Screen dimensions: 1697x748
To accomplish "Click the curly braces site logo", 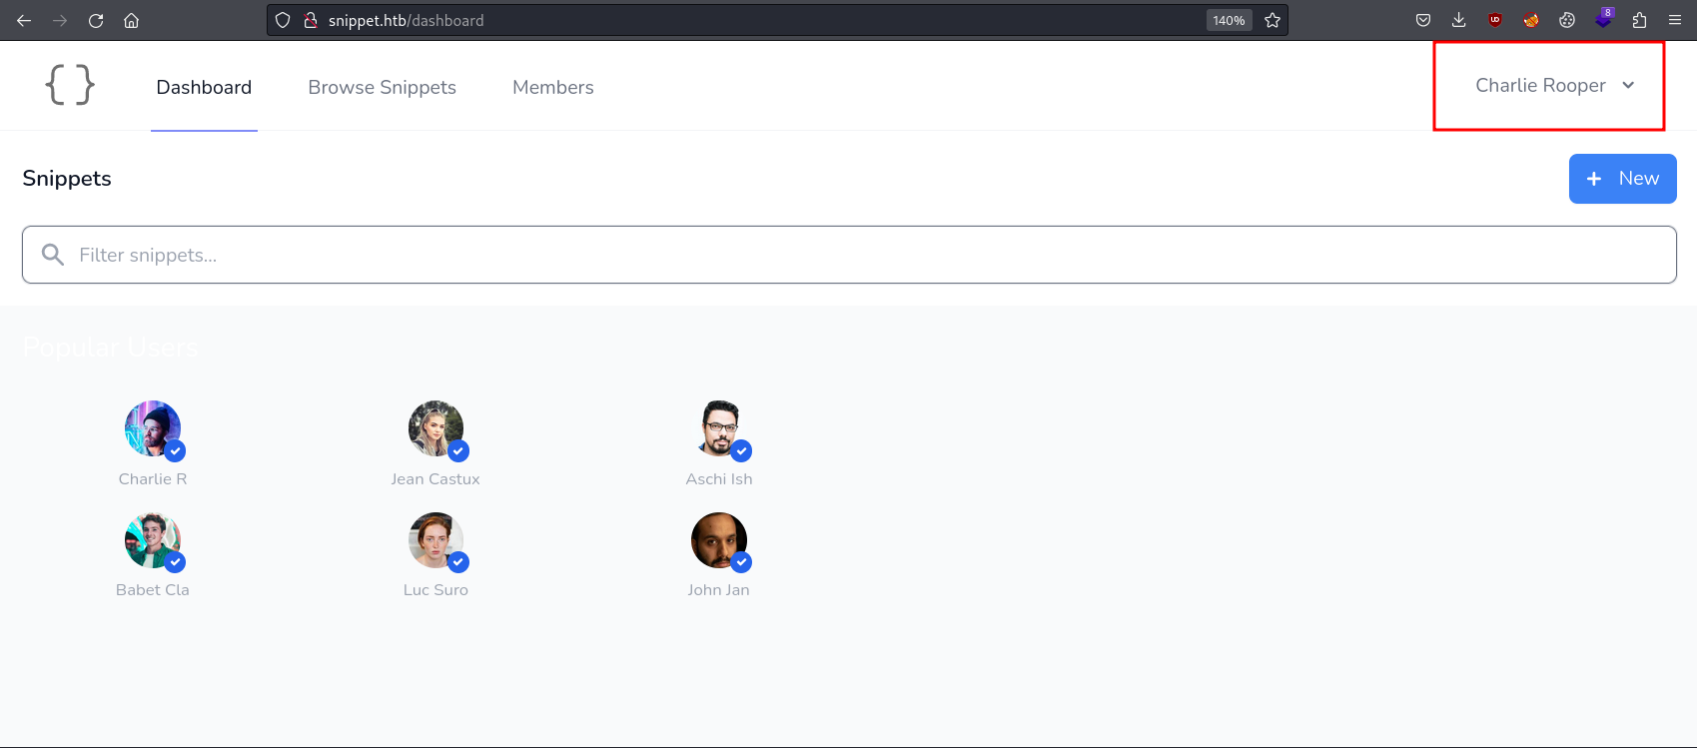I will click(x=70, y=85).
